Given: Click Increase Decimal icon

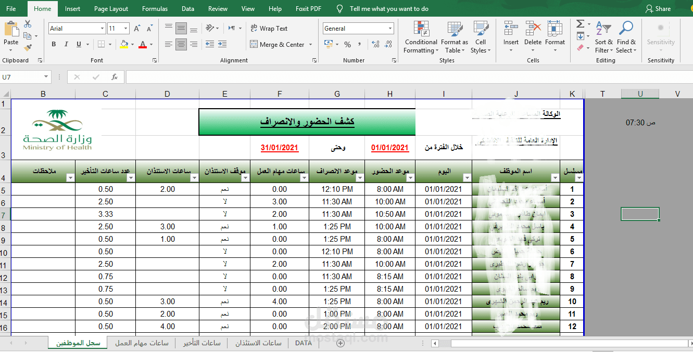Looking at the screenshot, I should point(375,44).
